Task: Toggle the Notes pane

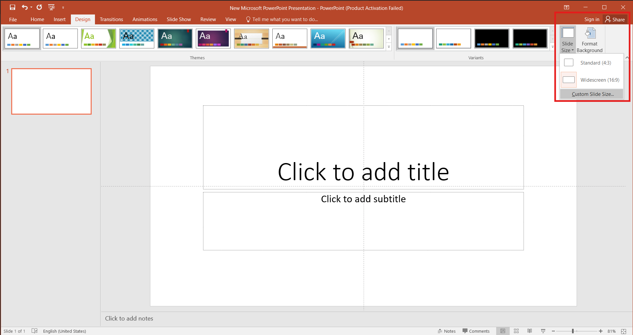Action: click(446, 331)
